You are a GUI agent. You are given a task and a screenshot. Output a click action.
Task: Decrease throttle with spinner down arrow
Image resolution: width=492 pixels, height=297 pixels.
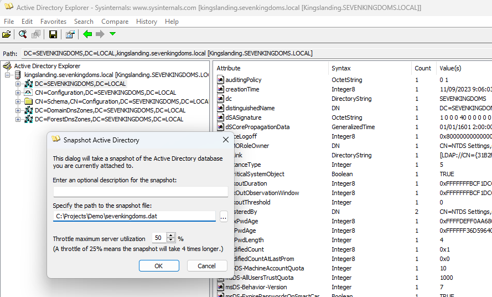170,240
